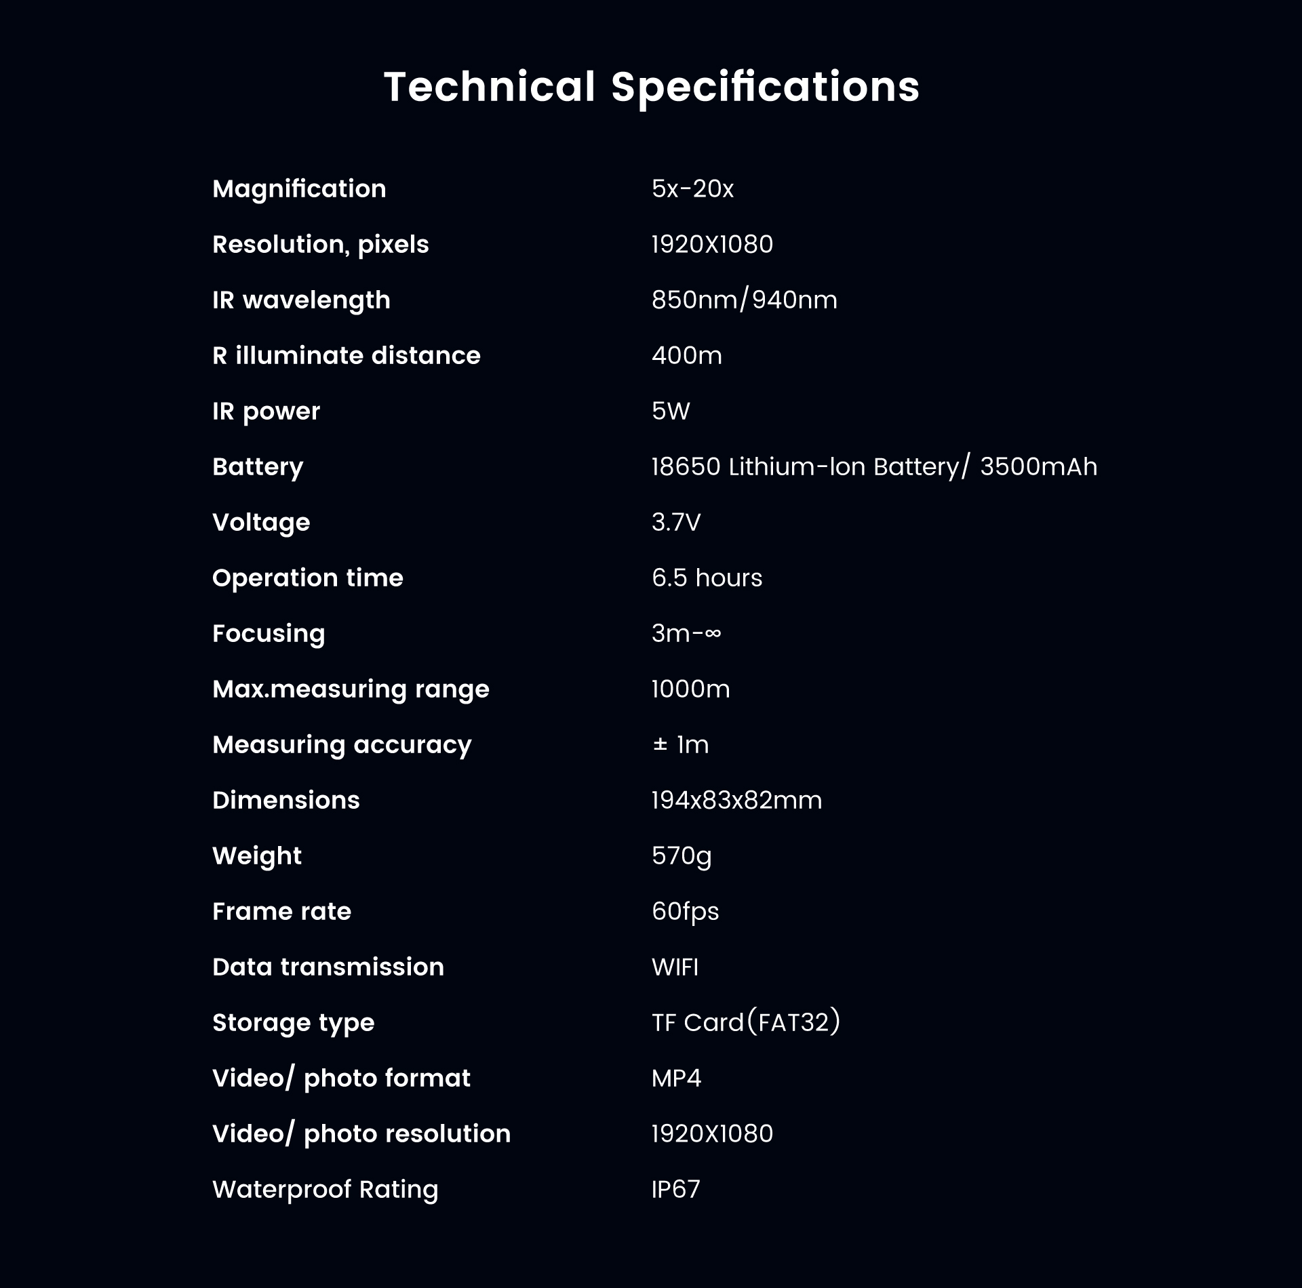The image size is (1302, 1288).
Task: Click the 5x-20x magnification value
Action: 692,188
